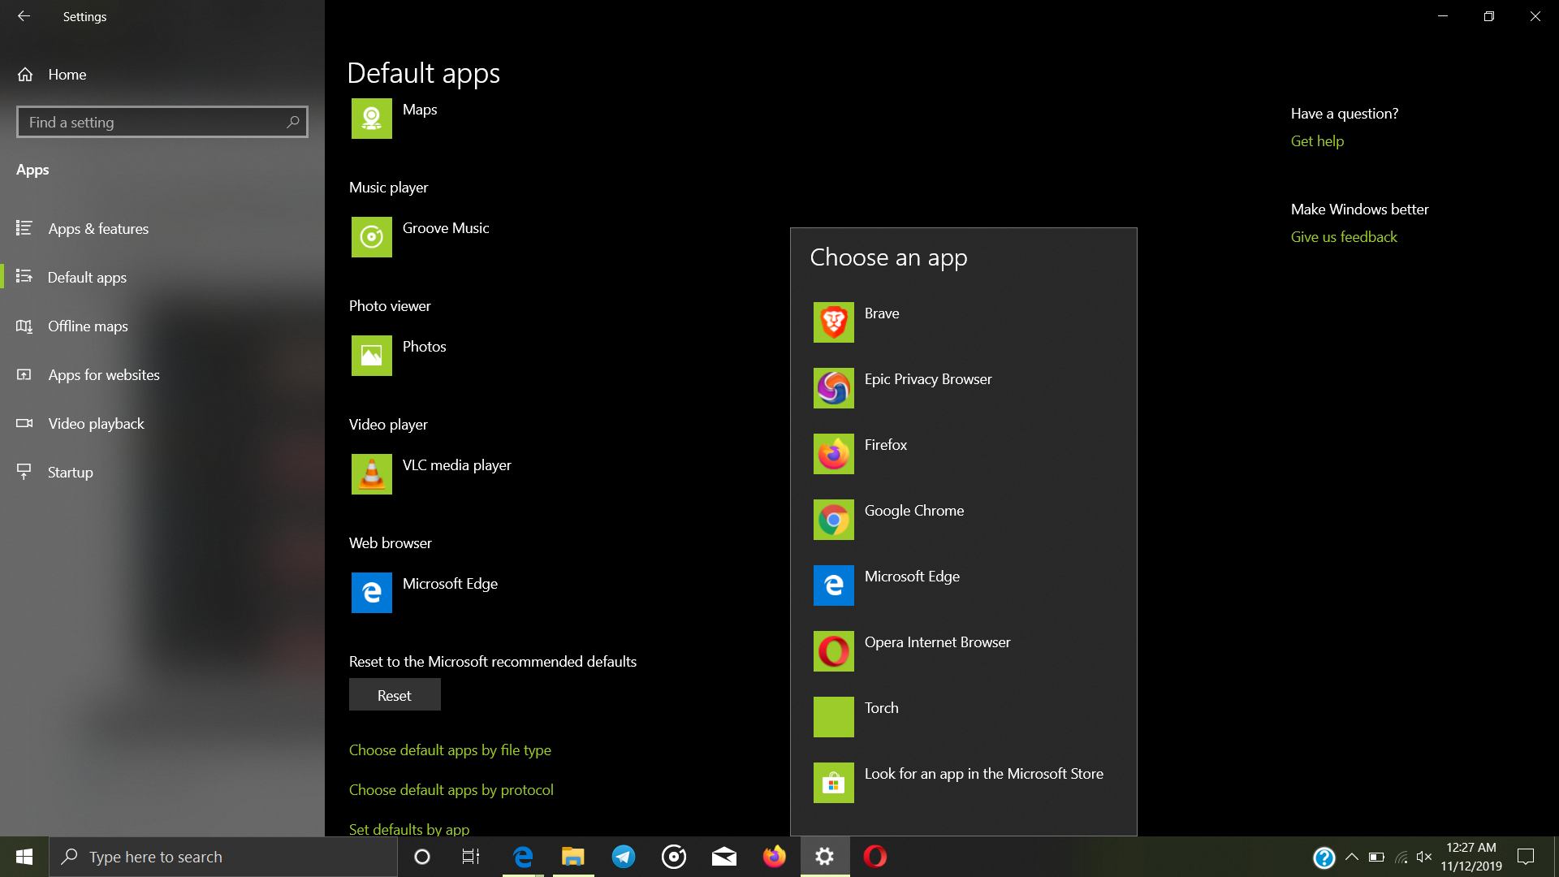Click the taskbar search box
The height and width of the screenshot is (877, 1559).
223,857
